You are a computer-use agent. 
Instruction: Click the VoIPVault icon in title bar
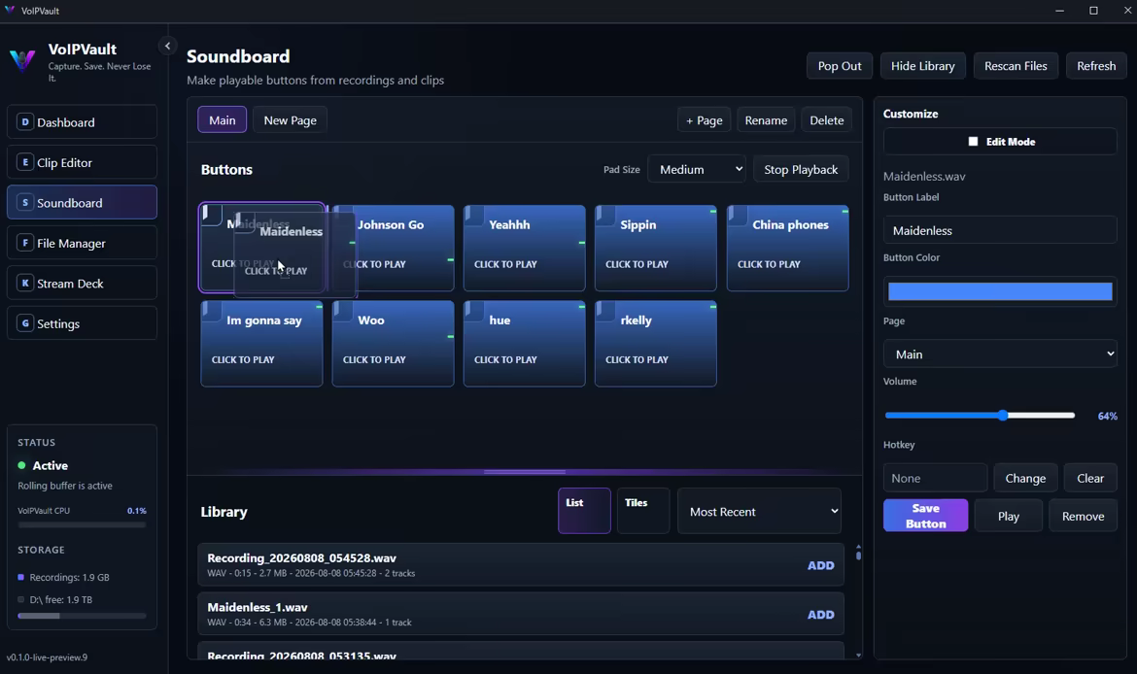(10, 10)
